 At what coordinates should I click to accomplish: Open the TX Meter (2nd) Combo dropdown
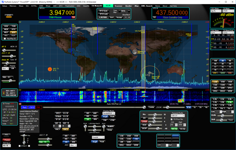(228, 33)
